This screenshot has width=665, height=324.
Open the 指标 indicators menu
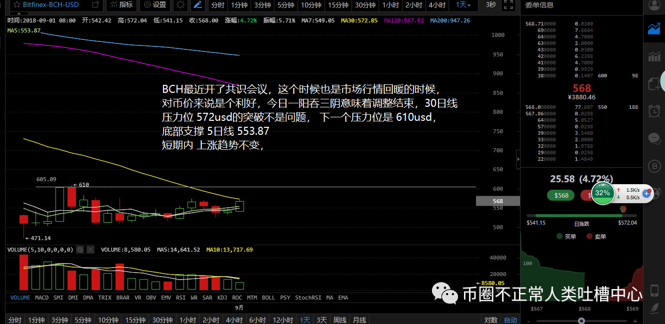point(122,5)
